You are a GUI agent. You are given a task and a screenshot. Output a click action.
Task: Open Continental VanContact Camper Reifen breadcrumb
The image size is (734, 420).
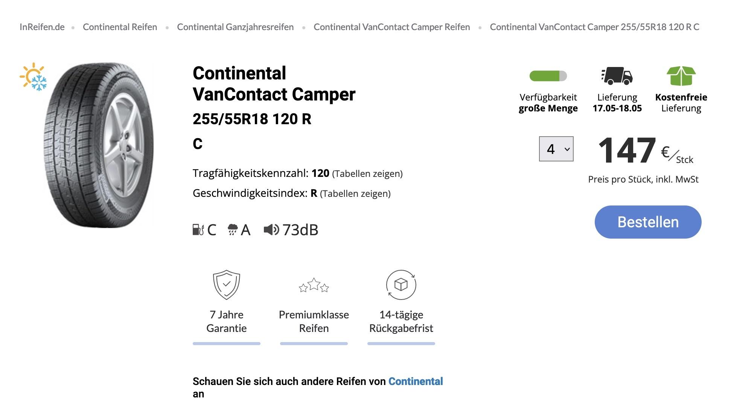pos(391,27)
